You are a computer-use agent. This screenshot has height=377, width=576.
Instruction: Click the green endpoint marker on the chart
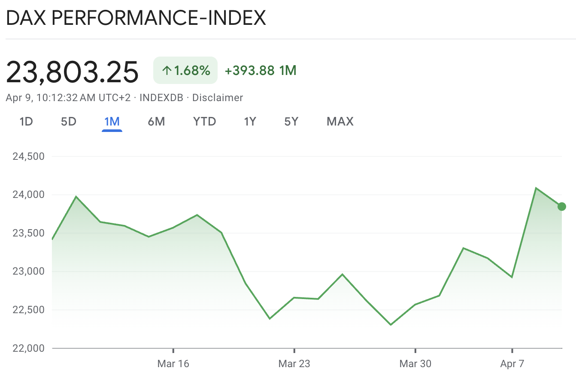click(561, 207)
